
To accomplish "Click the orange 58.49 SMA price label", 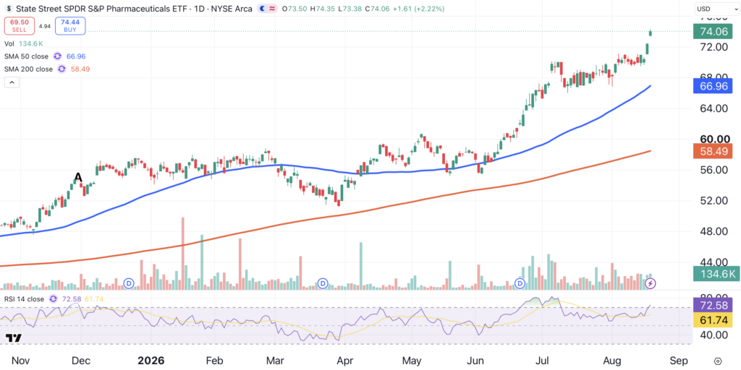I will (x=712, y=151).
